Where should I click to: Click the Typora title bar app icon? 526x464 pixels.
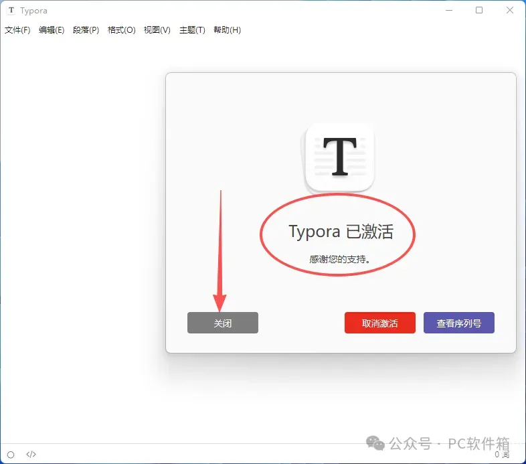11,11
